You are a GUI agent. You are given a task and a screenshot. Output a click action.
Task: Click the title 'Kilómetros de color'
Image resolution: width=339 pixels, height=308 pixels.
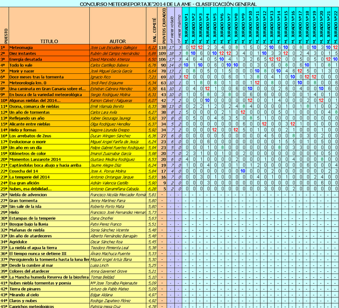28,154
